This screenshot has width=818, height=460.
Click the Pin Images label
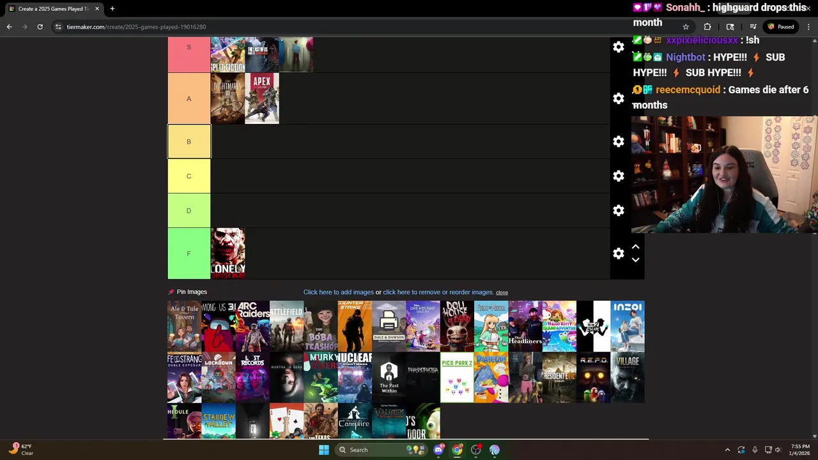pyautogui.click(x=192, y=292)
